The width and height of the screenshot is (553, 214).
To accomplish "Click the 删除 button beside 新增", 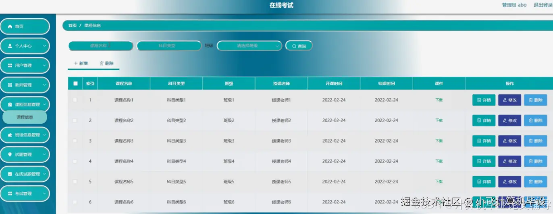I will pyautogui.click(x=107, y=63).
